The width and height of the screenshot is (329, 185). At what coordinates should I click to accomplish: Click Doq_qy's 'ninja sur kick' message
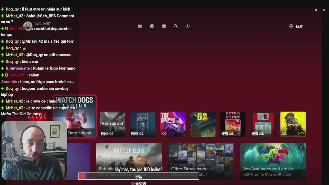(x=35, y=9)
